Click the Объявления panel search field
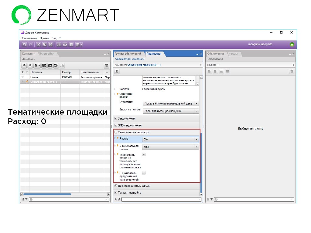The image size is (311, 233). pyautogui.click(x=254, y=199)
